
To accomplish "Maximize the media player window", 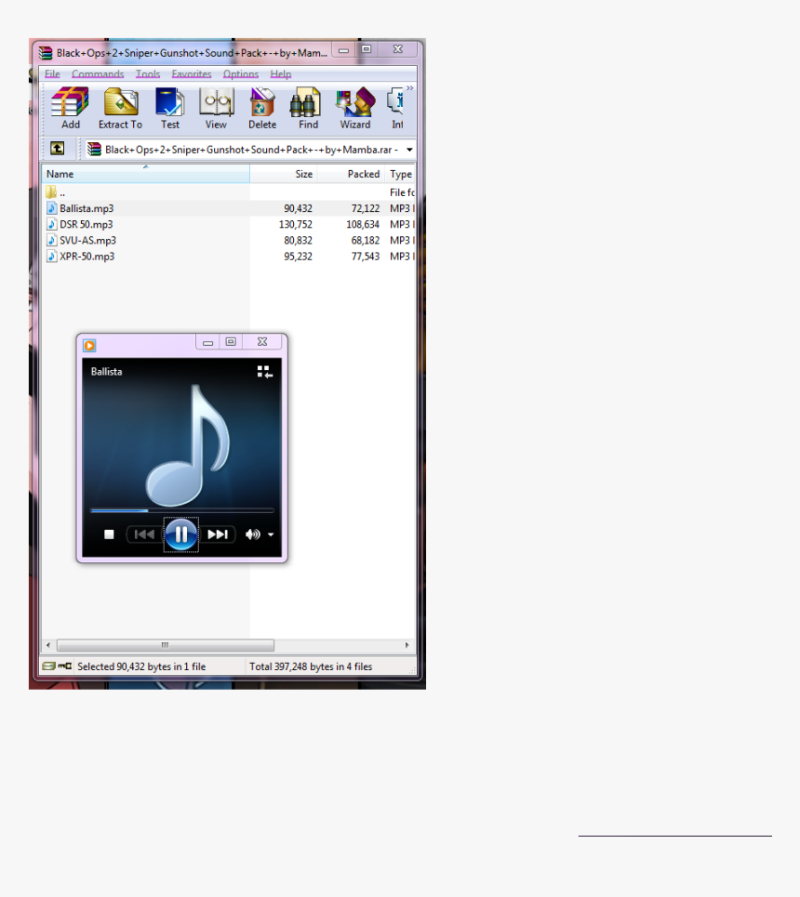I will 231,342.
